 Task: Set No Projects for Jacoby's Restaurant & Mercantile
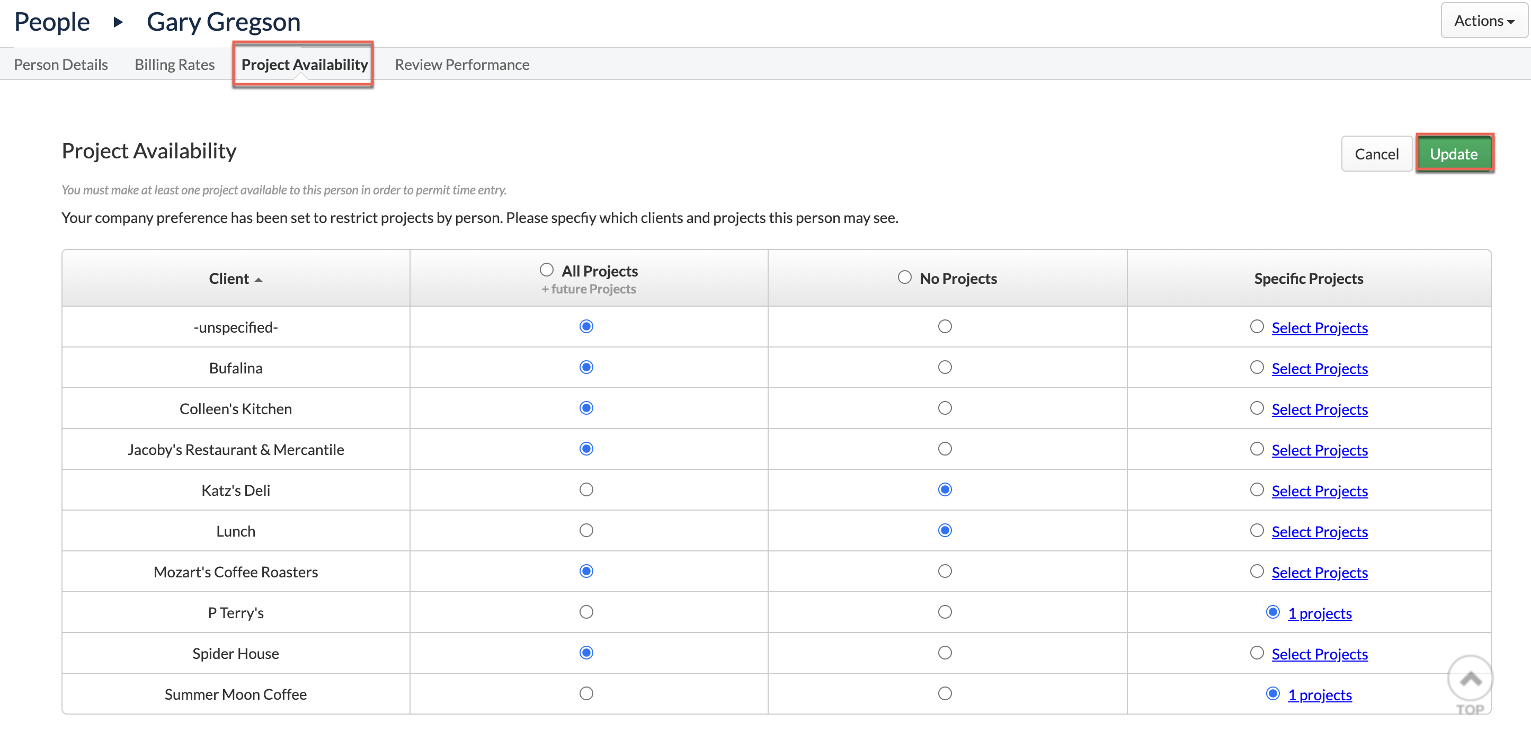click(945, 449)
